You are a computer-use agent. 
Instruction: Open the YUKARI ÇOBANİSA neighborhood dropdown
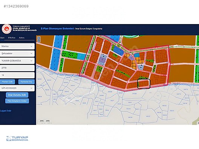pos(17,61)
